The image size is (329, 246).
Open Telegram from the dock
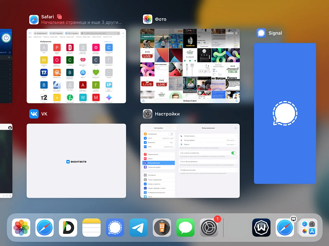pos(139,227)
